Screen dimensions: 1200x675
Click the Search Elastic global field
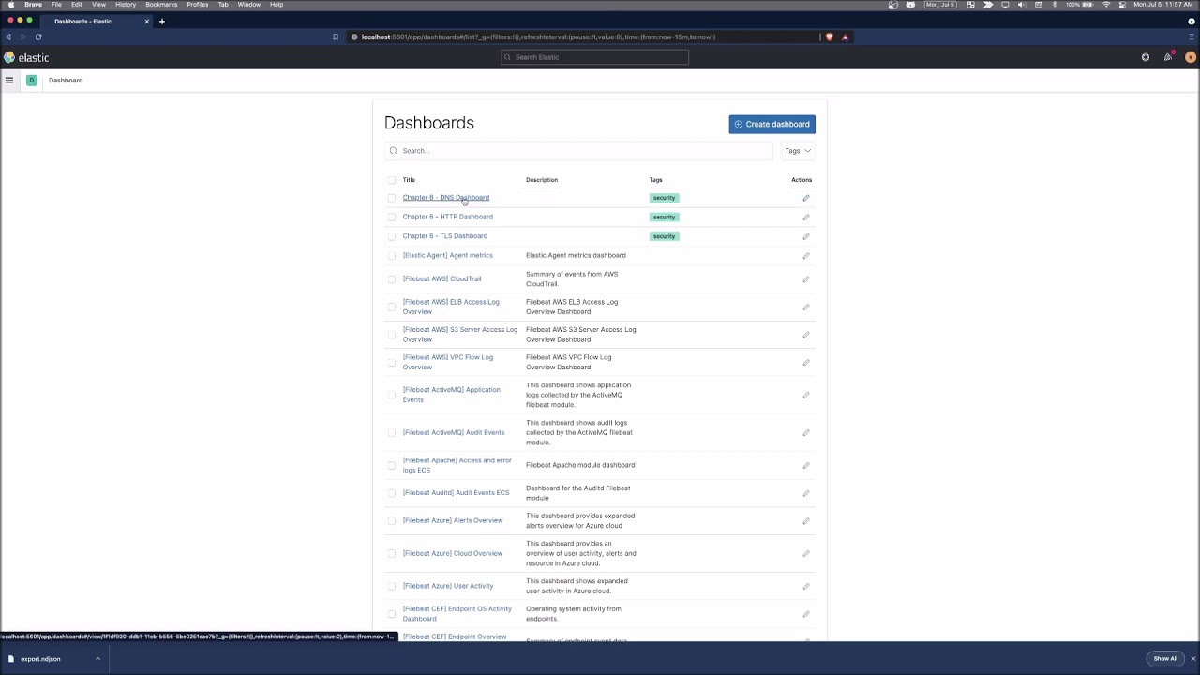(x=595, y=57)
